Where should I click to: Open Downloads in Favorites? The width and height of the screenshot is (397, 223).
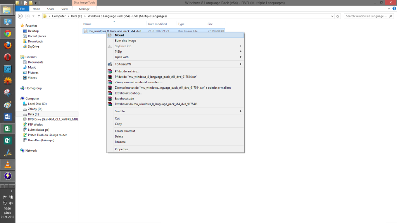click(35, 41)
